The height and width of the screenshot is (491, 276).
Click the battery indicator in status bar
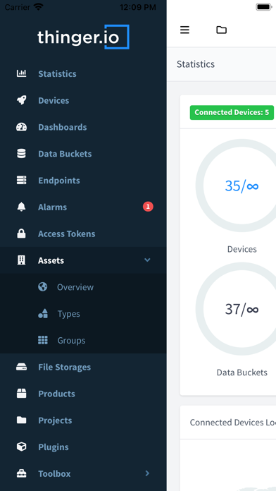pyautogui.click(x=264, y=7)
